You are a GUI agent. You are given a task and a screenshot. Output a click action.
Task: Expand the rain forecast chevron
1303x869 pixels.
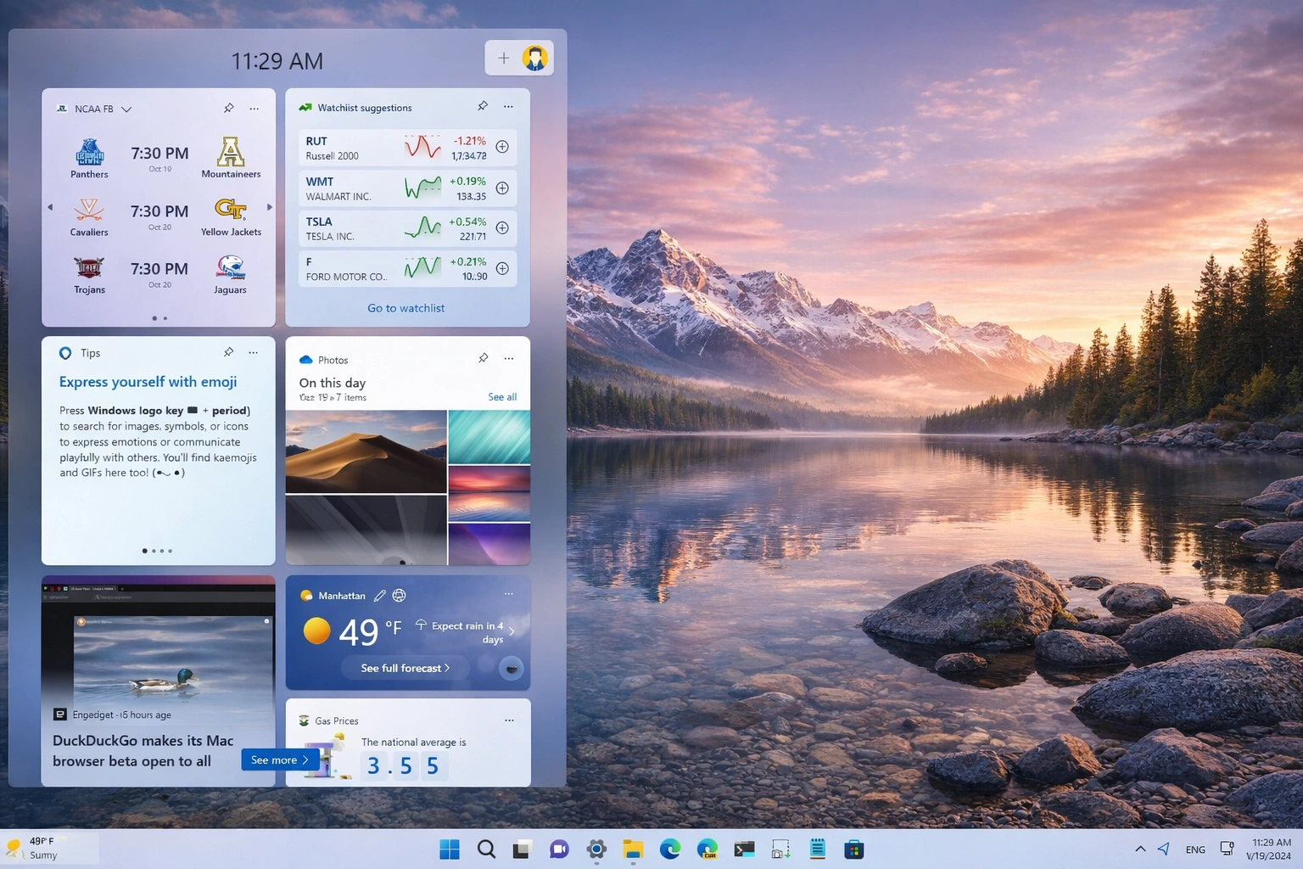pos(512,631)
